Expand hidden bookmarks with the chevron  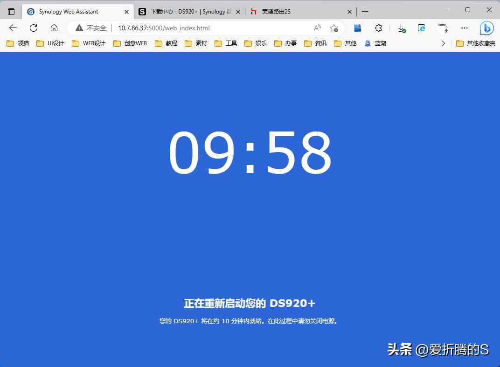(443, 43)
